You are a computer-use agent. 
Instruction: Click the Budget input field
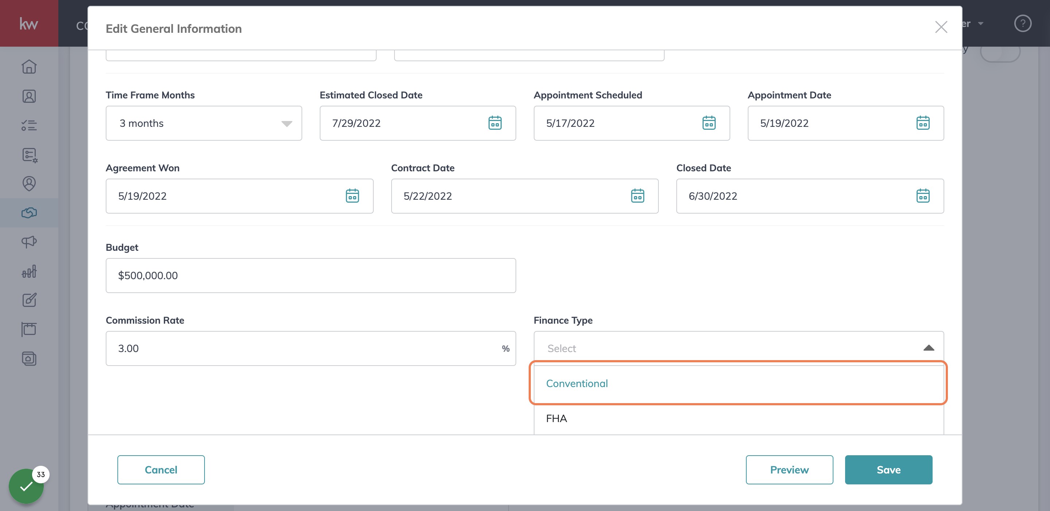[x=311, y=276]
